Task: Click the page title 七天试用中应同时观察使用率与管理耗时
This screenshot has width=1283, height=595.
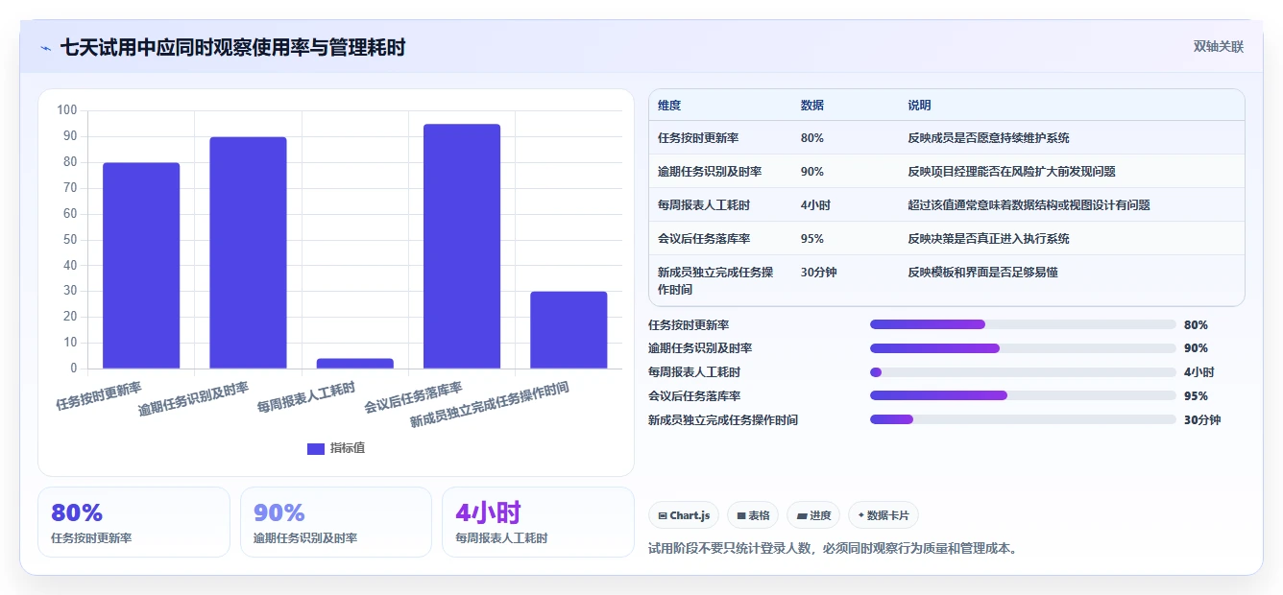Action: (232, 47)
